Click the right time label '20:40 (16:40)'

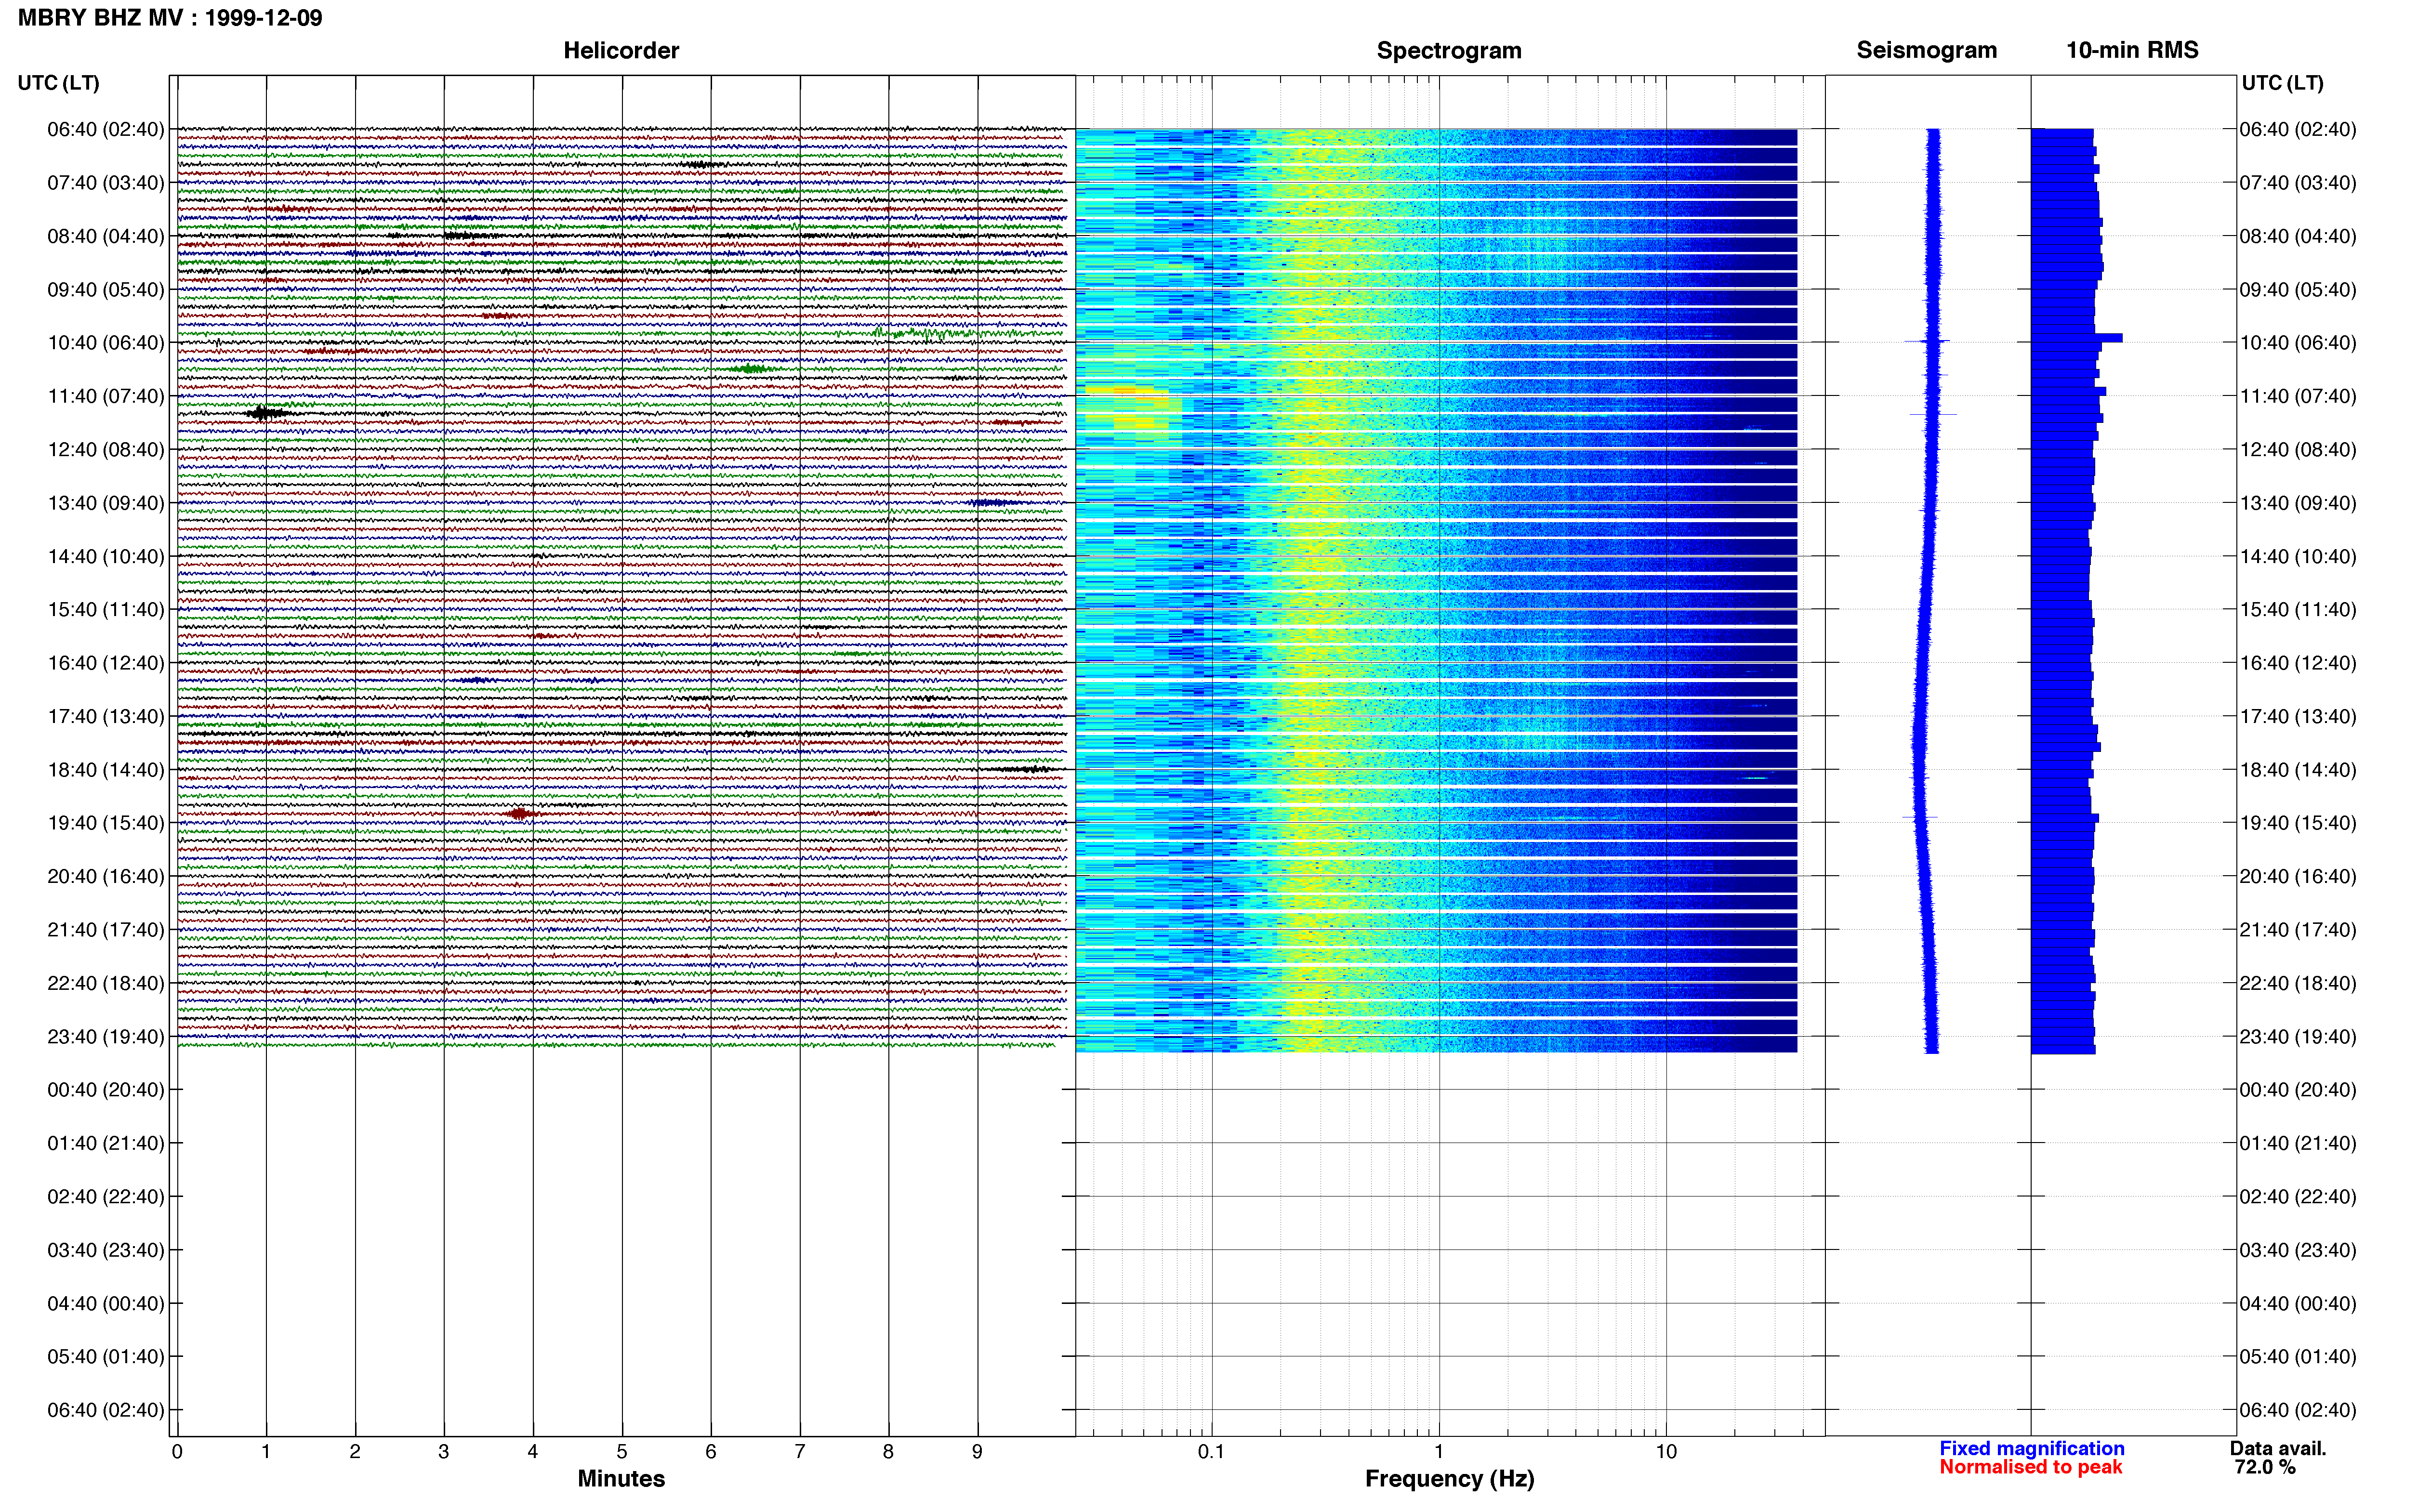pyautogui.click(x=2298, y=876)
